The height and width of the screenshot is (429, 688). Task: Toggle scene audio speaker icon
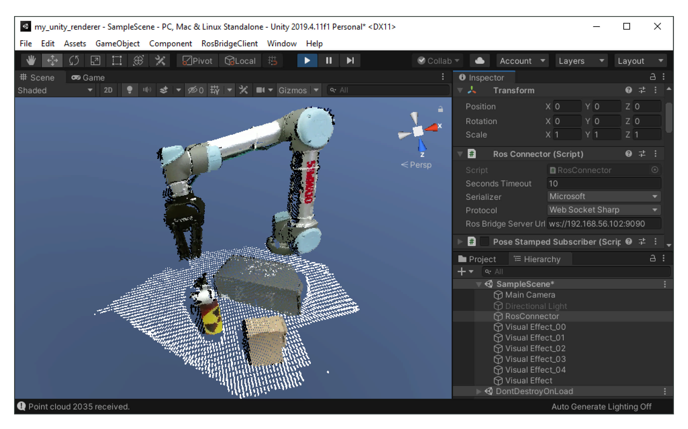147,90
